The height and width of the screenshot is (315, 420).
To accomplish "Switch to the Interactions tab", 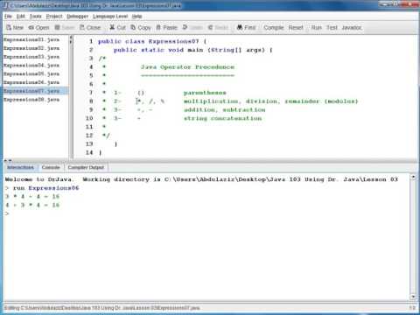I will coord(20,167).
